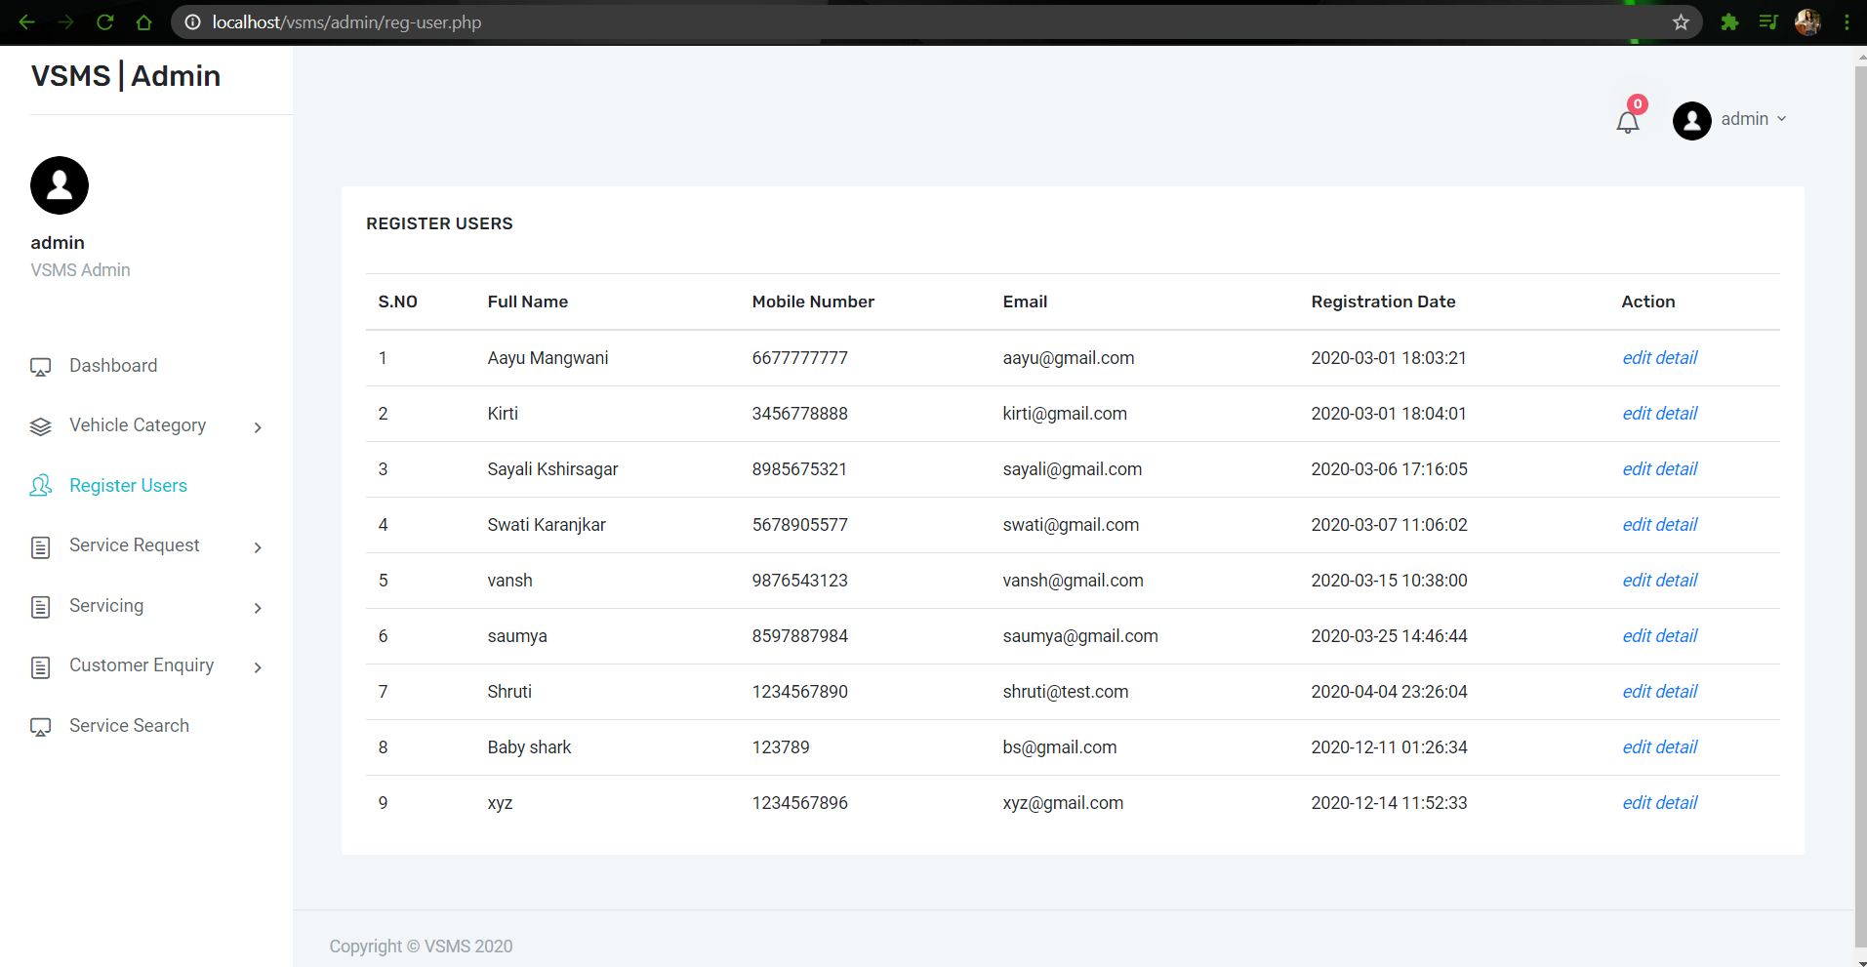Open the notifications bell
This screenshot has width=1867, height=967.
[x=1627, y=121]
